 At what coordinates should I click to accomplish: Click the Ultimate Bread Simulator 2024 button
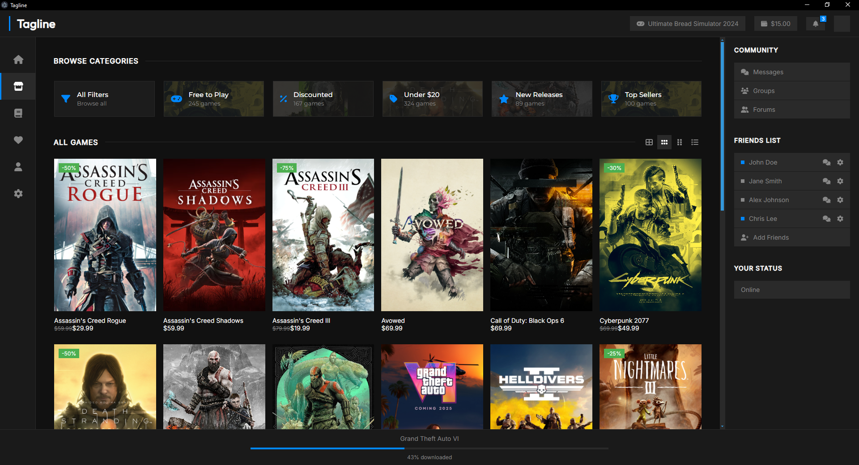(688, 24)
